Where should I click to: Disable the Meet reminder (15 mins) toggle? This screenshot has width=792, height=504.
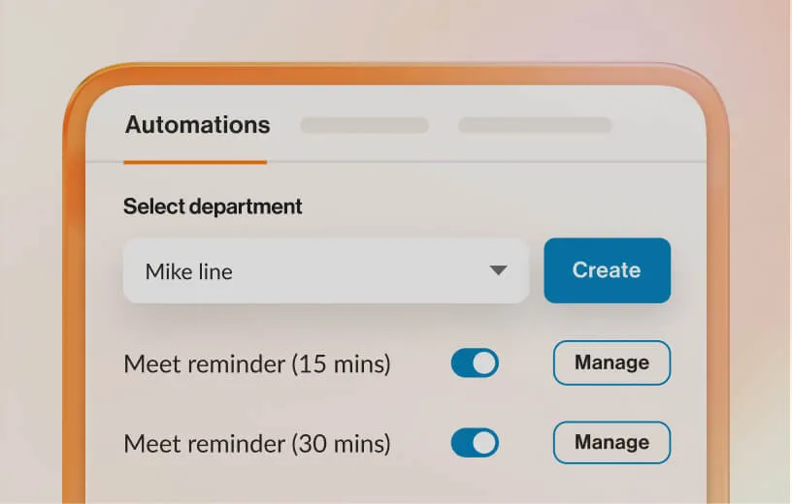(x=475, y=363)
